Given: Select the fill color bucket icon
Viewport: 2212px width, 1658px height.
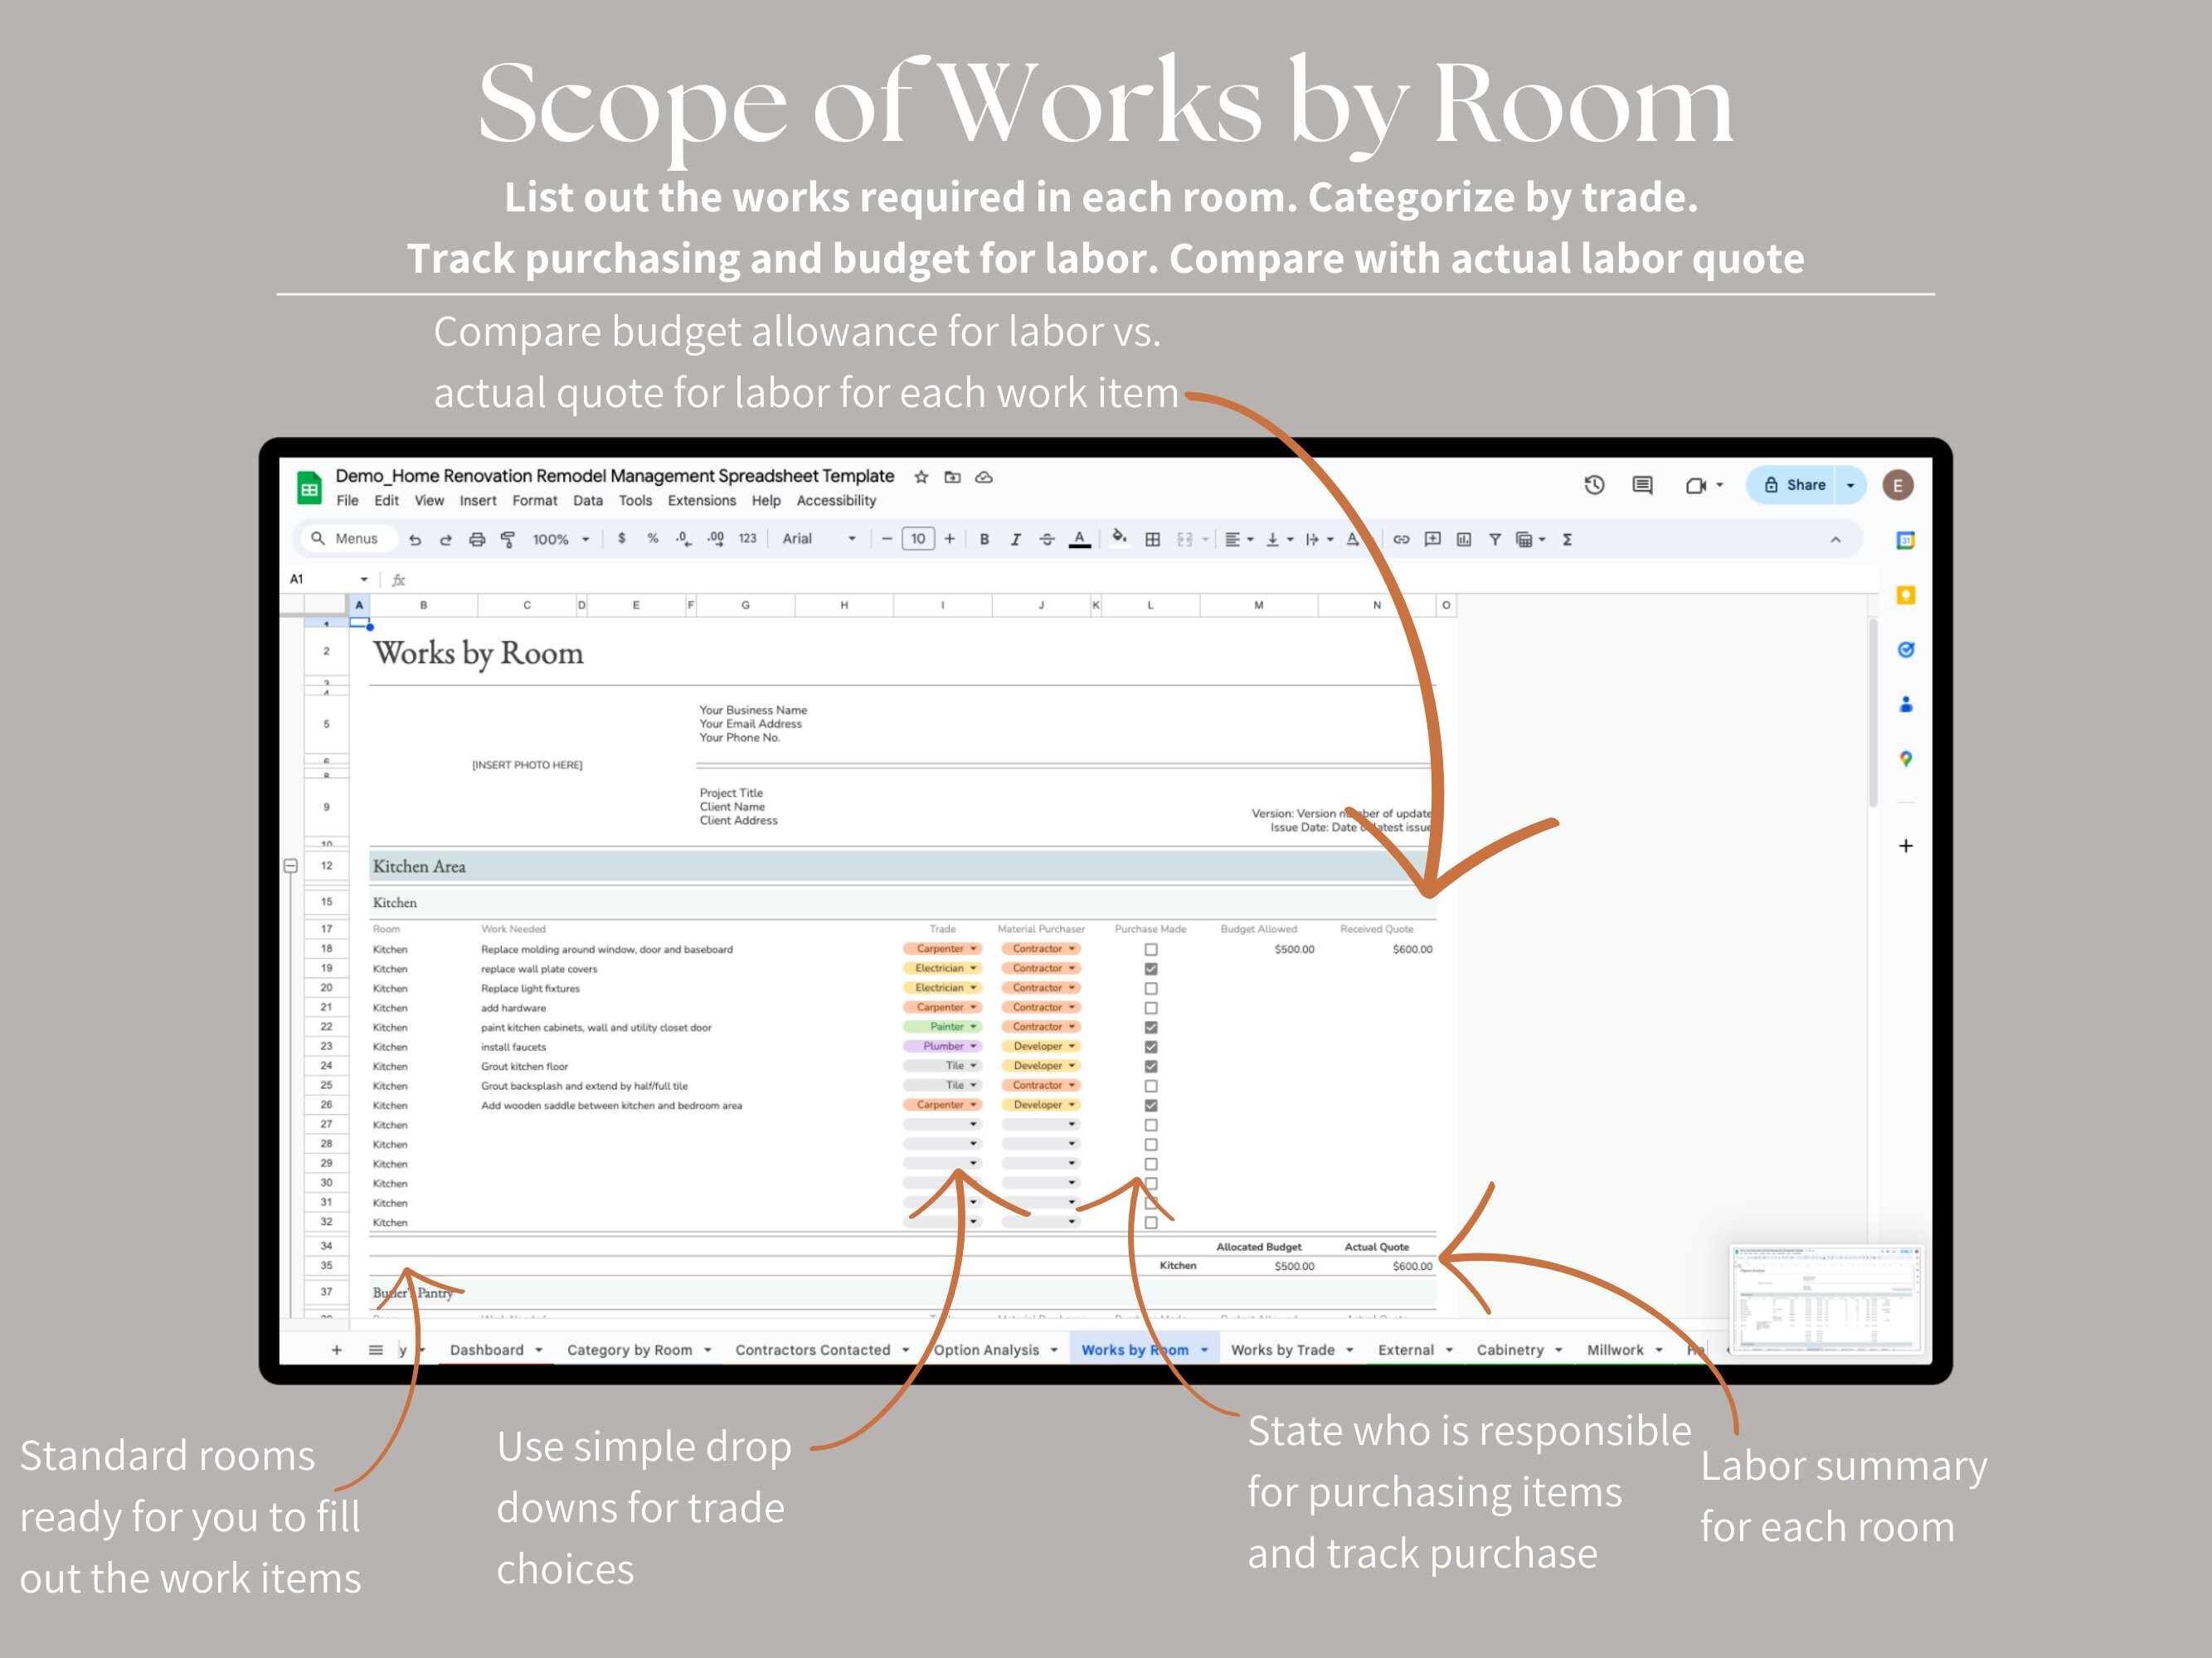Looking at the screenshot, I should (1119, 539).
